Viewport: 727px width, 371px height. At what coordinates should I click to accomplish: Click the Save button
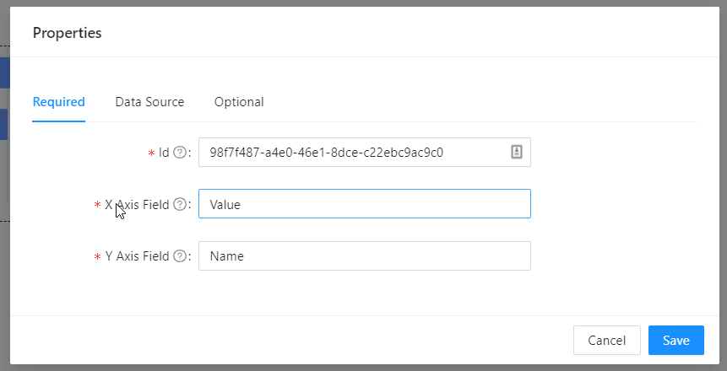pos(676,341)
